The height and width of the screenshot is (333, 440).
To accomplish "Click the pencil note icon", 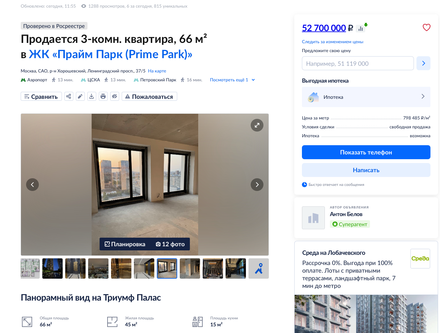I will [80, 96].
